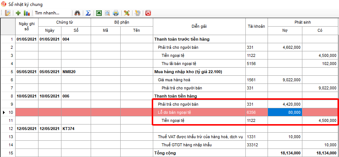Select credit amount 102,000 cell
This screenshot has height=157, width=339.
(x=320, y=64)
